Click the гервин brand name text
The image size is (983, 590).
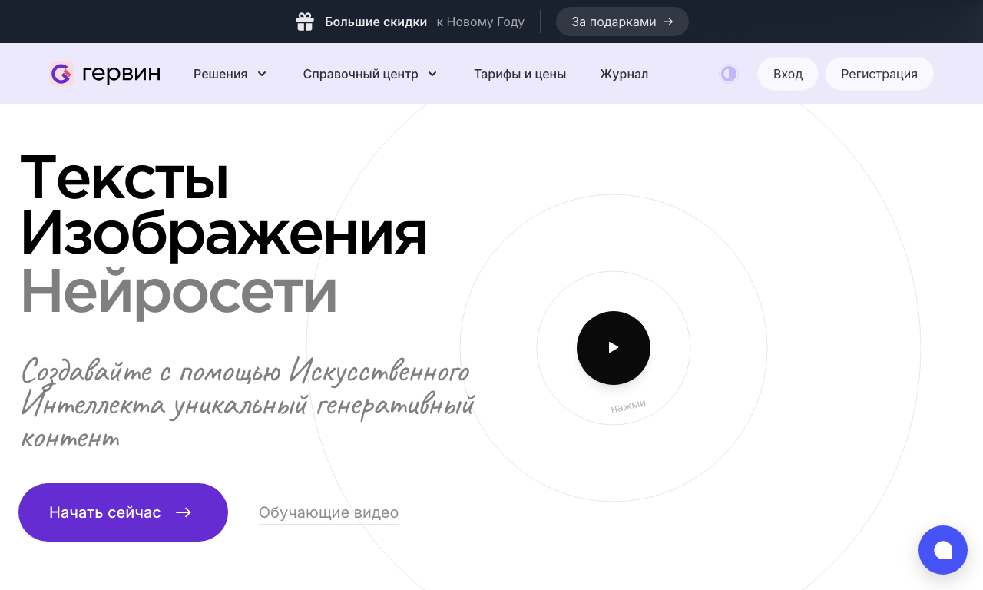[121, 74]
